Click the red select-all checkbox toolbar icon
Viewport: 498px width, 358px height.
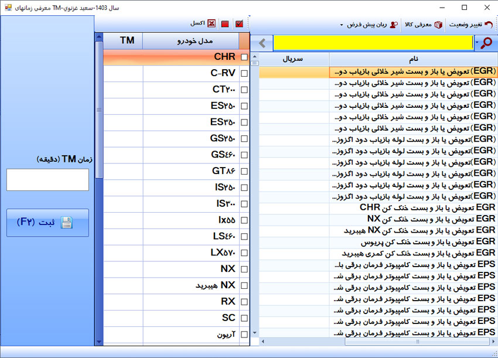[x=239, y=23]
